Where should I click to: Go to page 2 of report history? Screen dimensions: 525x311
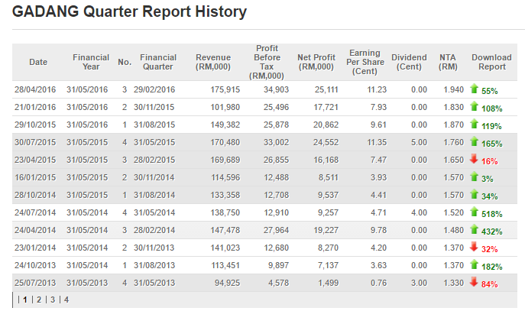[x=39, y=300]
